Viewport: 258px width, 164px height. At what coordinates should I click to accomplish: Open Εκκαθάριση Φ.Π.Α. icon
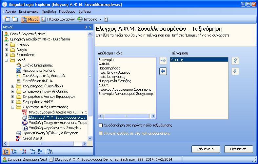coord(19,81)
